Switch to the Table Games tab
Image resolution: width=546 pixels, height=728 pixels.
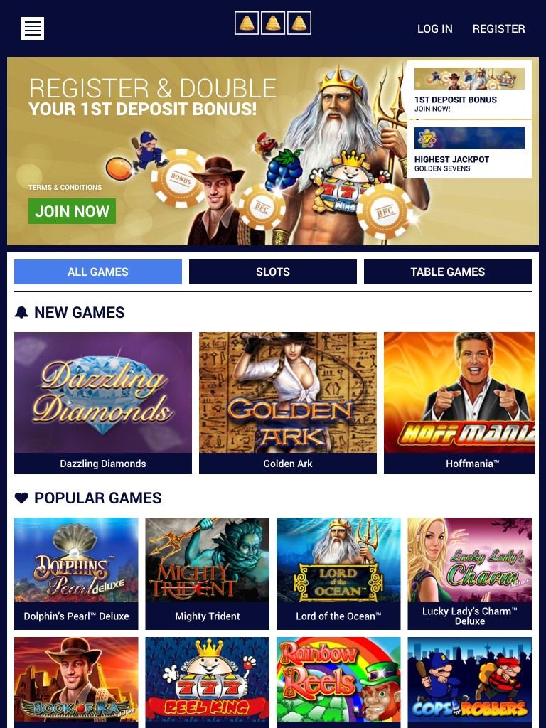pyautogui.click(x=448, y=272)
